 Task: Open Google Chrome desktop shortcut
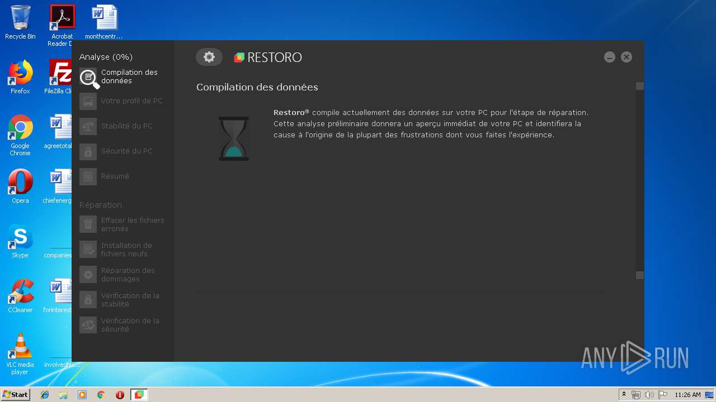[20, 135]
